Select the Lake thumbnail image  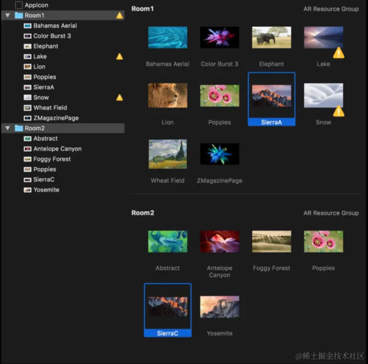(323, 37)
